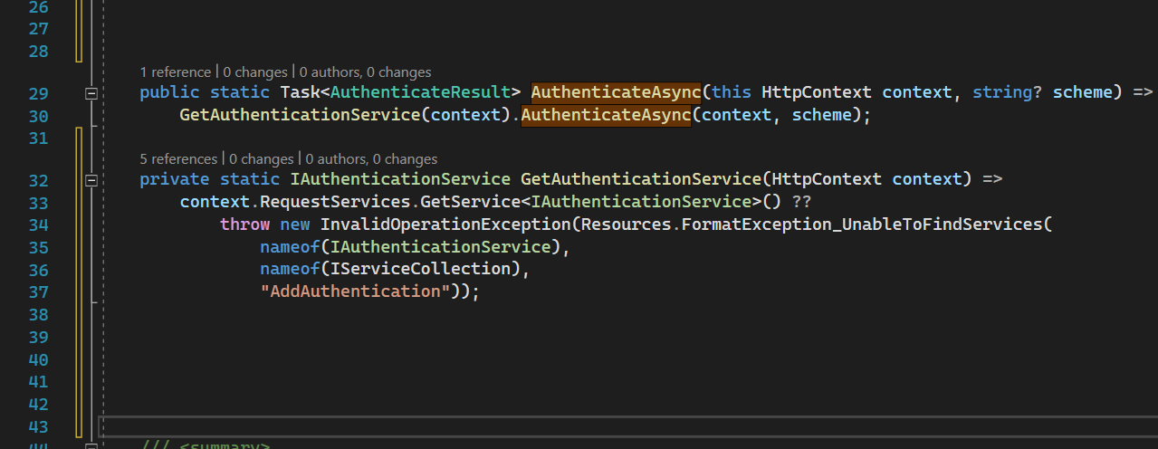Collapse the summary comment block on line 44
The width and height of the screenshot is (1158, 449).
[91, 446]
